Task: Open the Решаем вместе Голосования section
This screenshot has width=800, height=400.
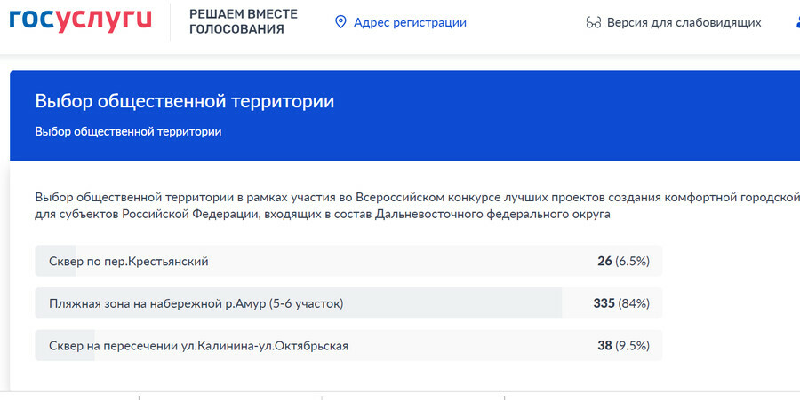Action: click(243, 22)
